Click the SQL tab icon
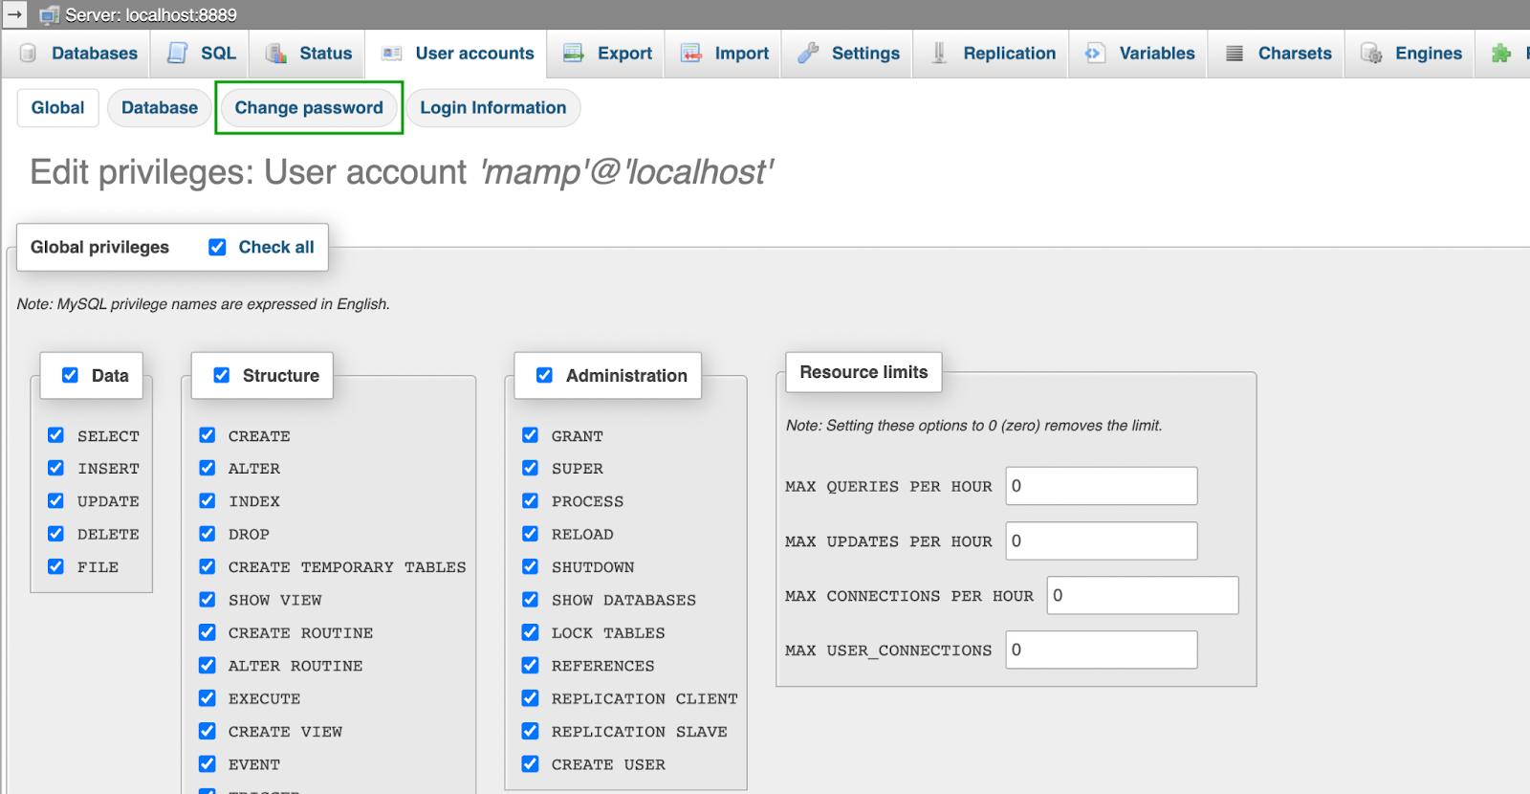 click(178, 54)
